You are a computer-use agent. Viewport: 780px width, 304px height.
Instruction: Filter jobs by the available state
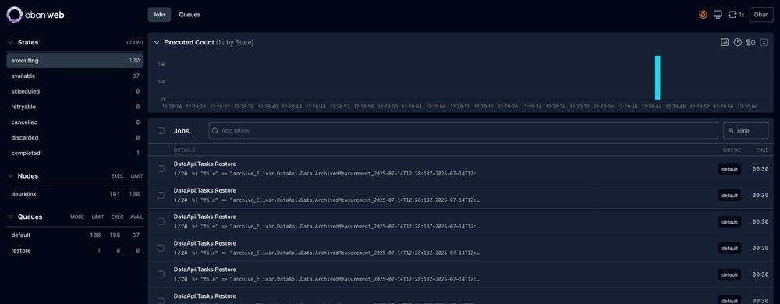(75, 76)
